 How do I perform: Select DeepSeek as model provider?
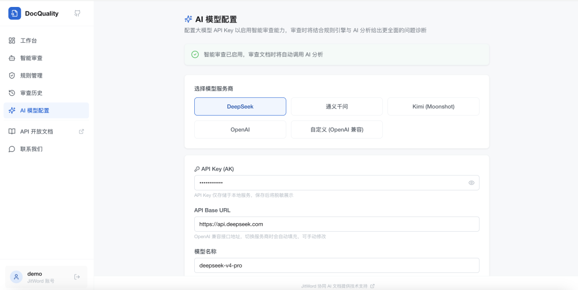(240, 106)
